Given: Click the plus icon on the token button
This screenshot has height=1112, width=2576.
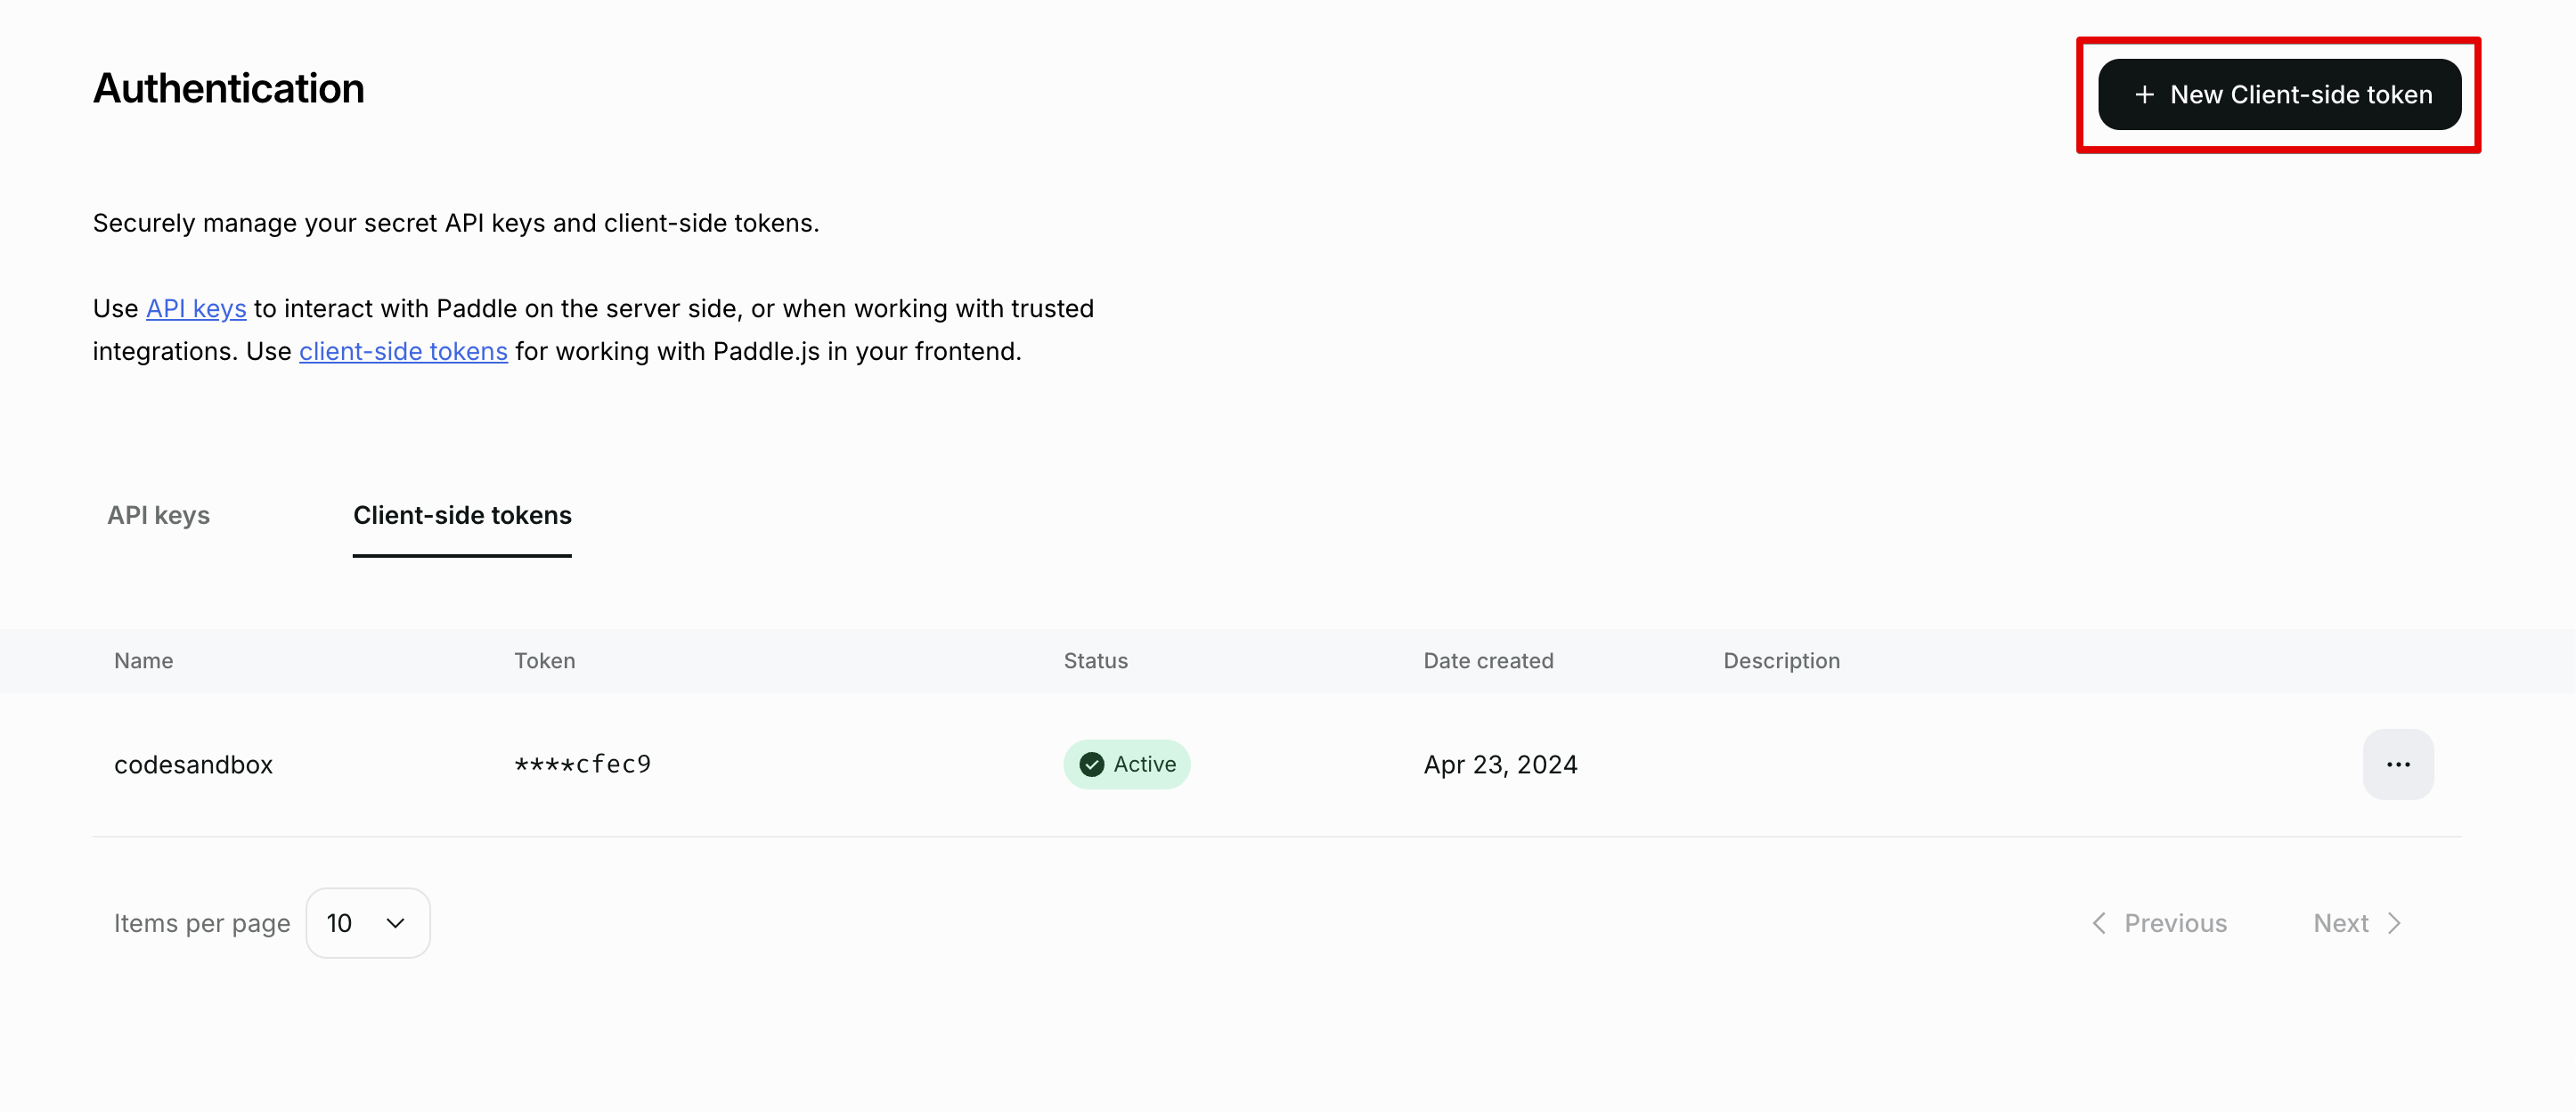Looking at the screenshot, I should click(2144, 95).
